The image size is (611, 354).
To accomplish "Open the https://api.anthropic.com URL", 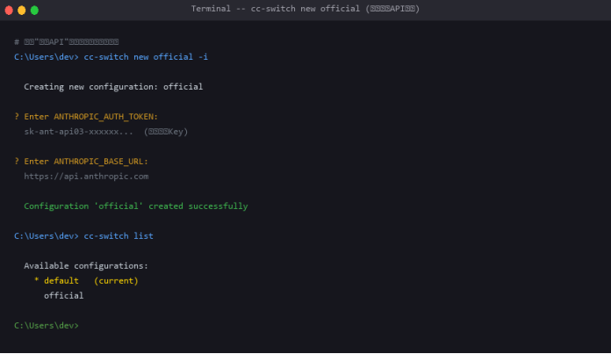I will [x=86, y=177].
